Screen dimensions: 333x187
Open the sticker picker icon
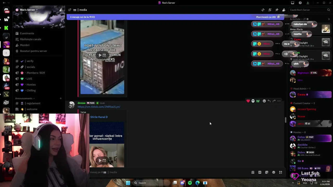click(x=267, y=172)
